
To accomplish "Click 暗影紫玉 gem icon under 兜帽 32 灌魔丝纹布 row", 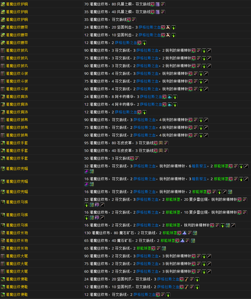I will (x=86, y=171).
